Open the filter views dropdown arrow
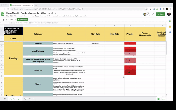 tap(8, 20)
